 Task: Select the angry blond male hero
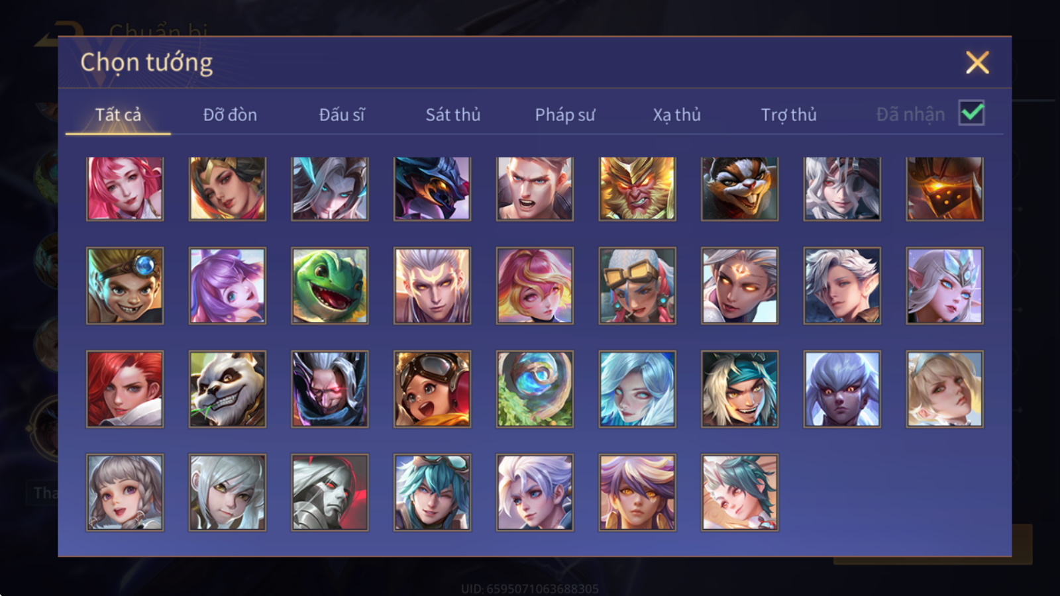pyautogui.click(x=535, y=188)
